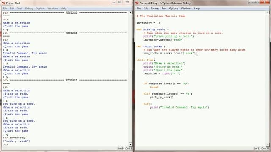The width and height of the screenshot is (271, 152).
Task: Click the 'break' statement in editor
Action: pyautogui.click(x=154, y=87)
